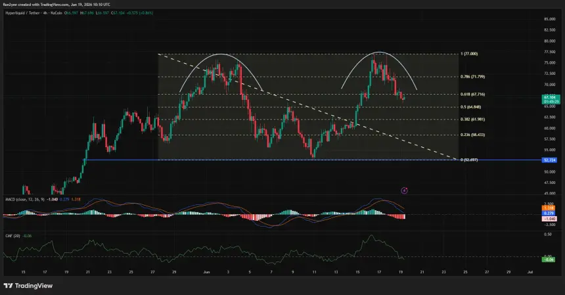This screenshot has width=565, height=295.
Task: Click the 85.000 price axis label
Action: tap(549, 19)
